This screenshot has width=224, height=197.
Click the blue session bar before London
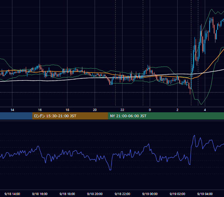[x=16, y=116]
